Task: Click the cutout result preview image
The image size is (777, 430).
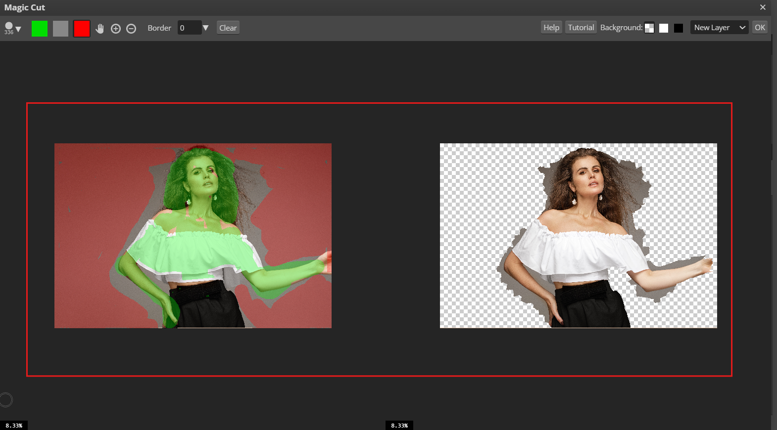Action: pos(578,236)
